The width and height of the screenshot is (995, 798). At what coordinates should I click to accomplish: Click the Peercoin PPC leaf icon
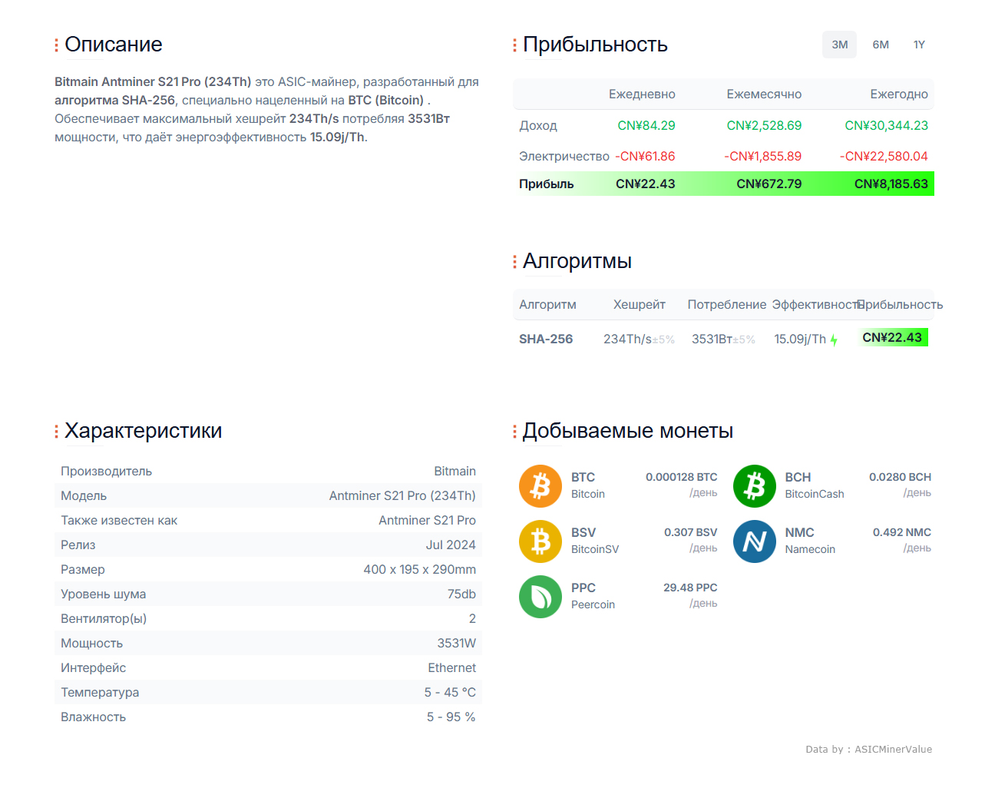[x=540, y=597]
